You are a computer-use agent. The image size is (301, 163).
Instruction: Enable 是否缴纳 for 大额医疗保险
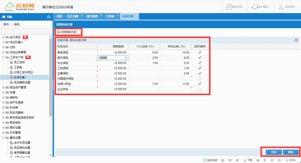(200, 78)
